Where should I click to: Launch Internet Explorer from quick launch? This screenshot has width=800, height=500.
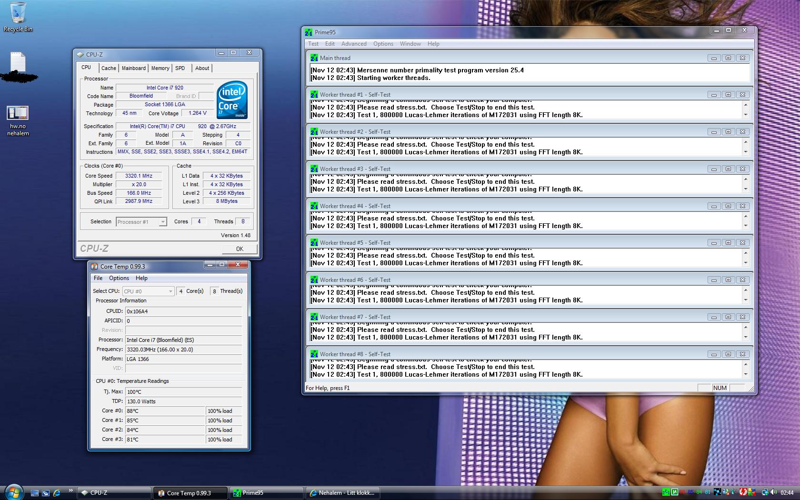[x=57, y=493]
